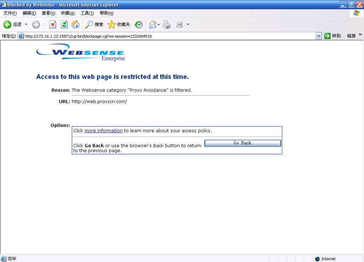
Task: Click the Mail envelope icon
Action: [x=153, y=25]
